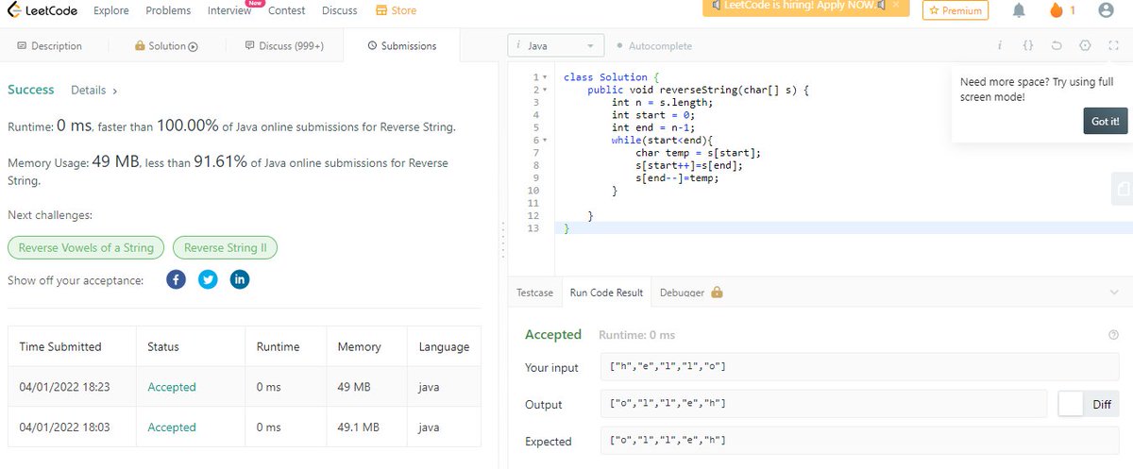Open editor settings gear icon
1133x469 pixels.
click(x=1085, y=45)
